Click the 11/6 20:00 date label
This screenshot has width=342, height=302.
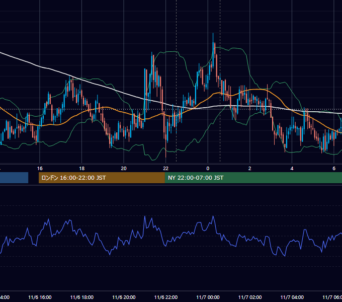(124, 297)
